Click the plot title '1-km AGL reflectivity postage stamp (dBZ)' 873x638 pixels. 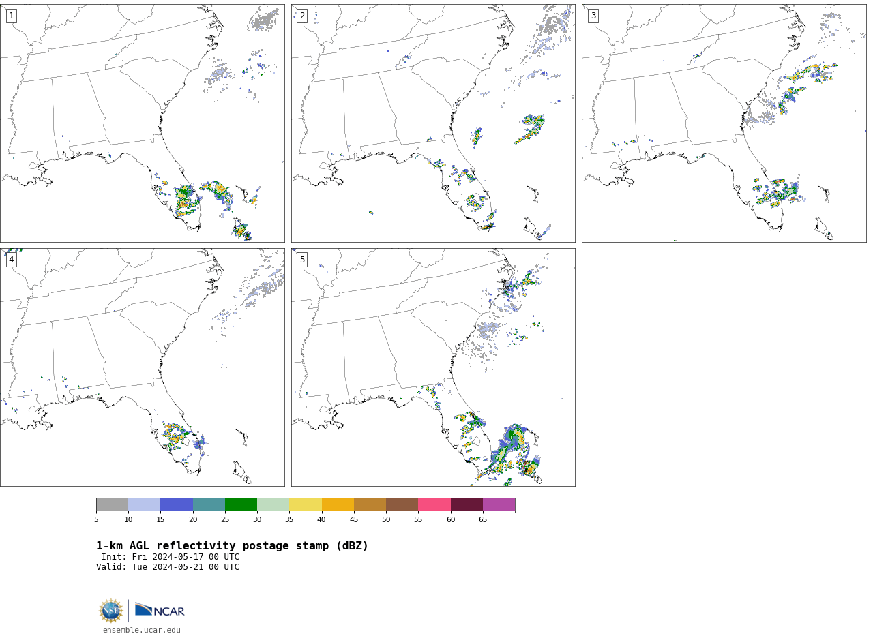pyautogui.click(x=232, y=546)
